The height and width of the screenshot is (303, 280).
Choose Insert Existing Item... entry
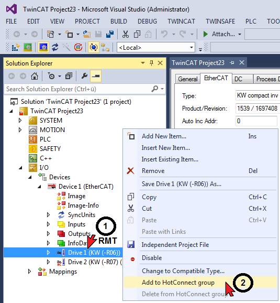200,159
